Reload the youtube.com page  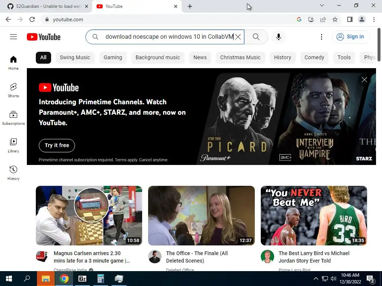click(32, 19)
